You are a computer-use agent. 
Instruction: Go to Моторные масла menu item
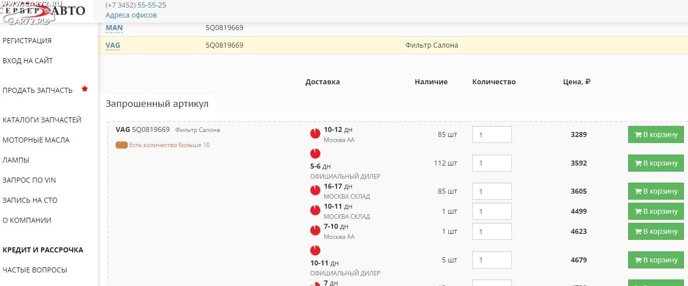[x=36, y=140]
